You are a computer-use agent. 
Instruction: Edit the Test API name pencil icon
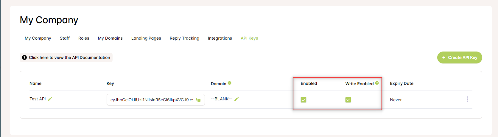pos(50,99)
